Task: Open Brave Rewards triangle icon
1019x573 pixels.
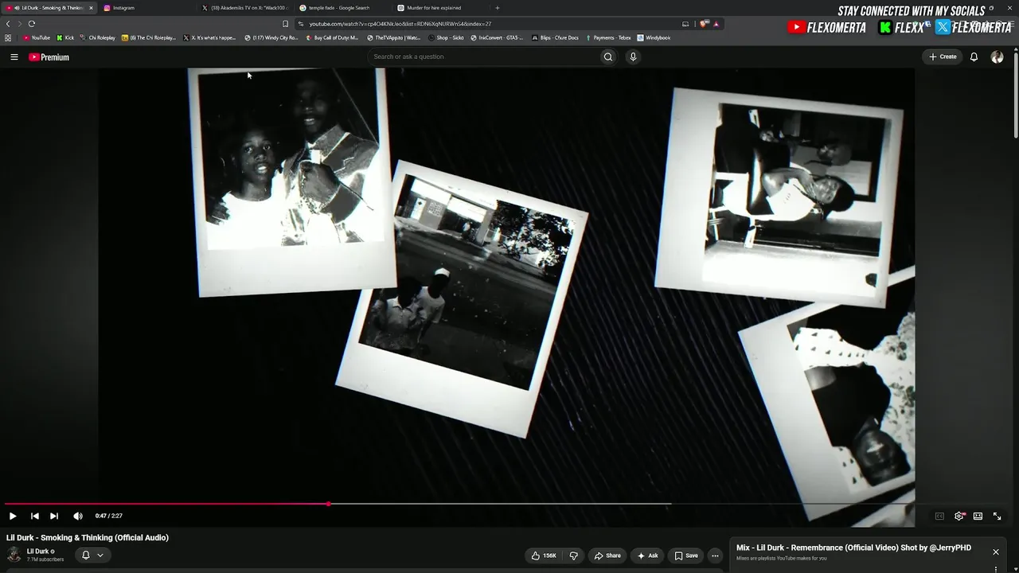Action: click(716, 24)
